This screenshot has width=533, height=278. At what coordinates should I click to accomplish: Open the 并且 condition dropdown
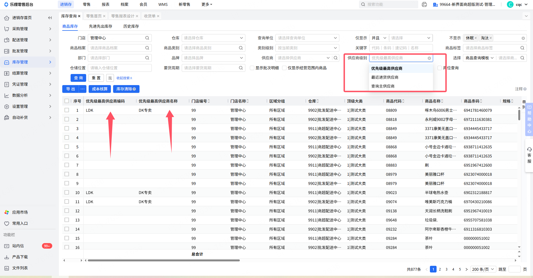tap(379, 38)
